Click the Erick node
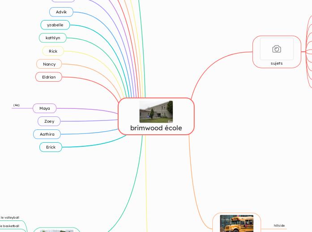 (x=51, y=147)
